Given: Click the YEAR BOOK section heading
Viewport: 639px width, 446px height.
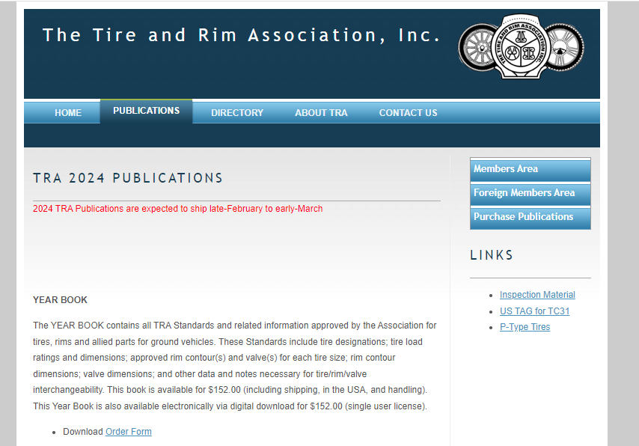Looking at the screenshot, I should pos(60,300).
